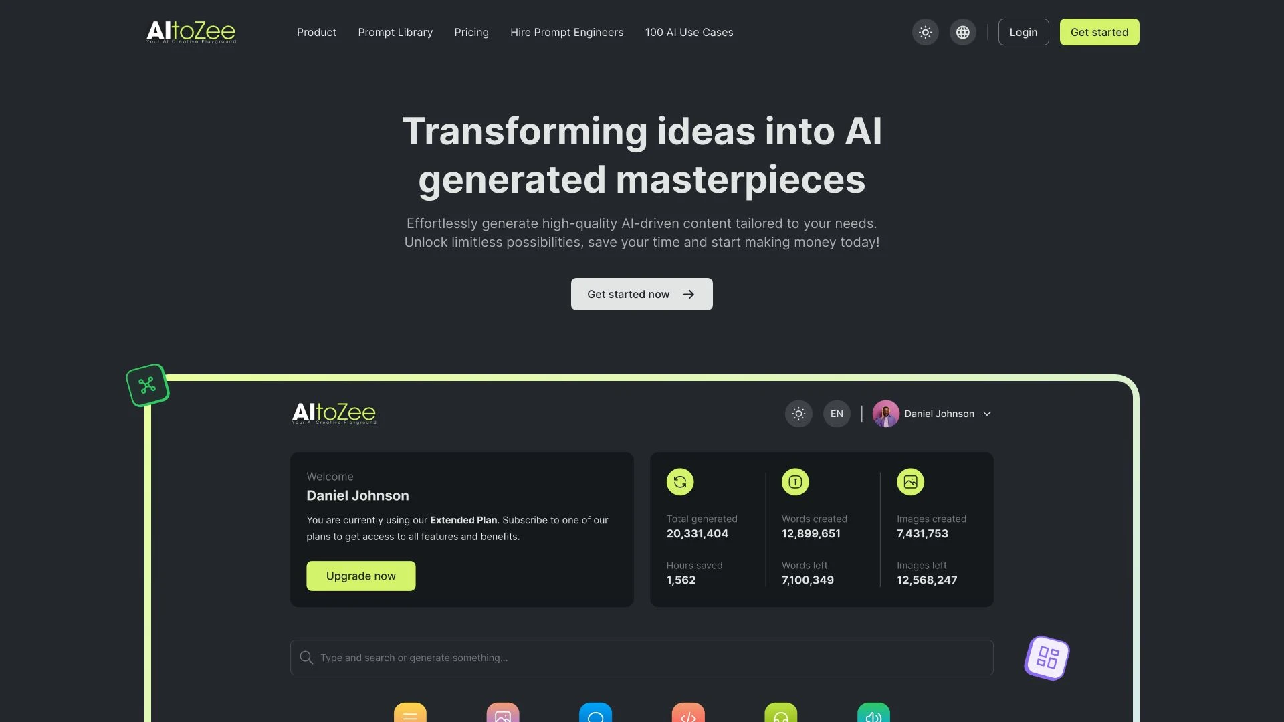Expand Daniel Johnson account dropdown menu
Viewport: 1284px width, 722px height.
coord(987,412)
